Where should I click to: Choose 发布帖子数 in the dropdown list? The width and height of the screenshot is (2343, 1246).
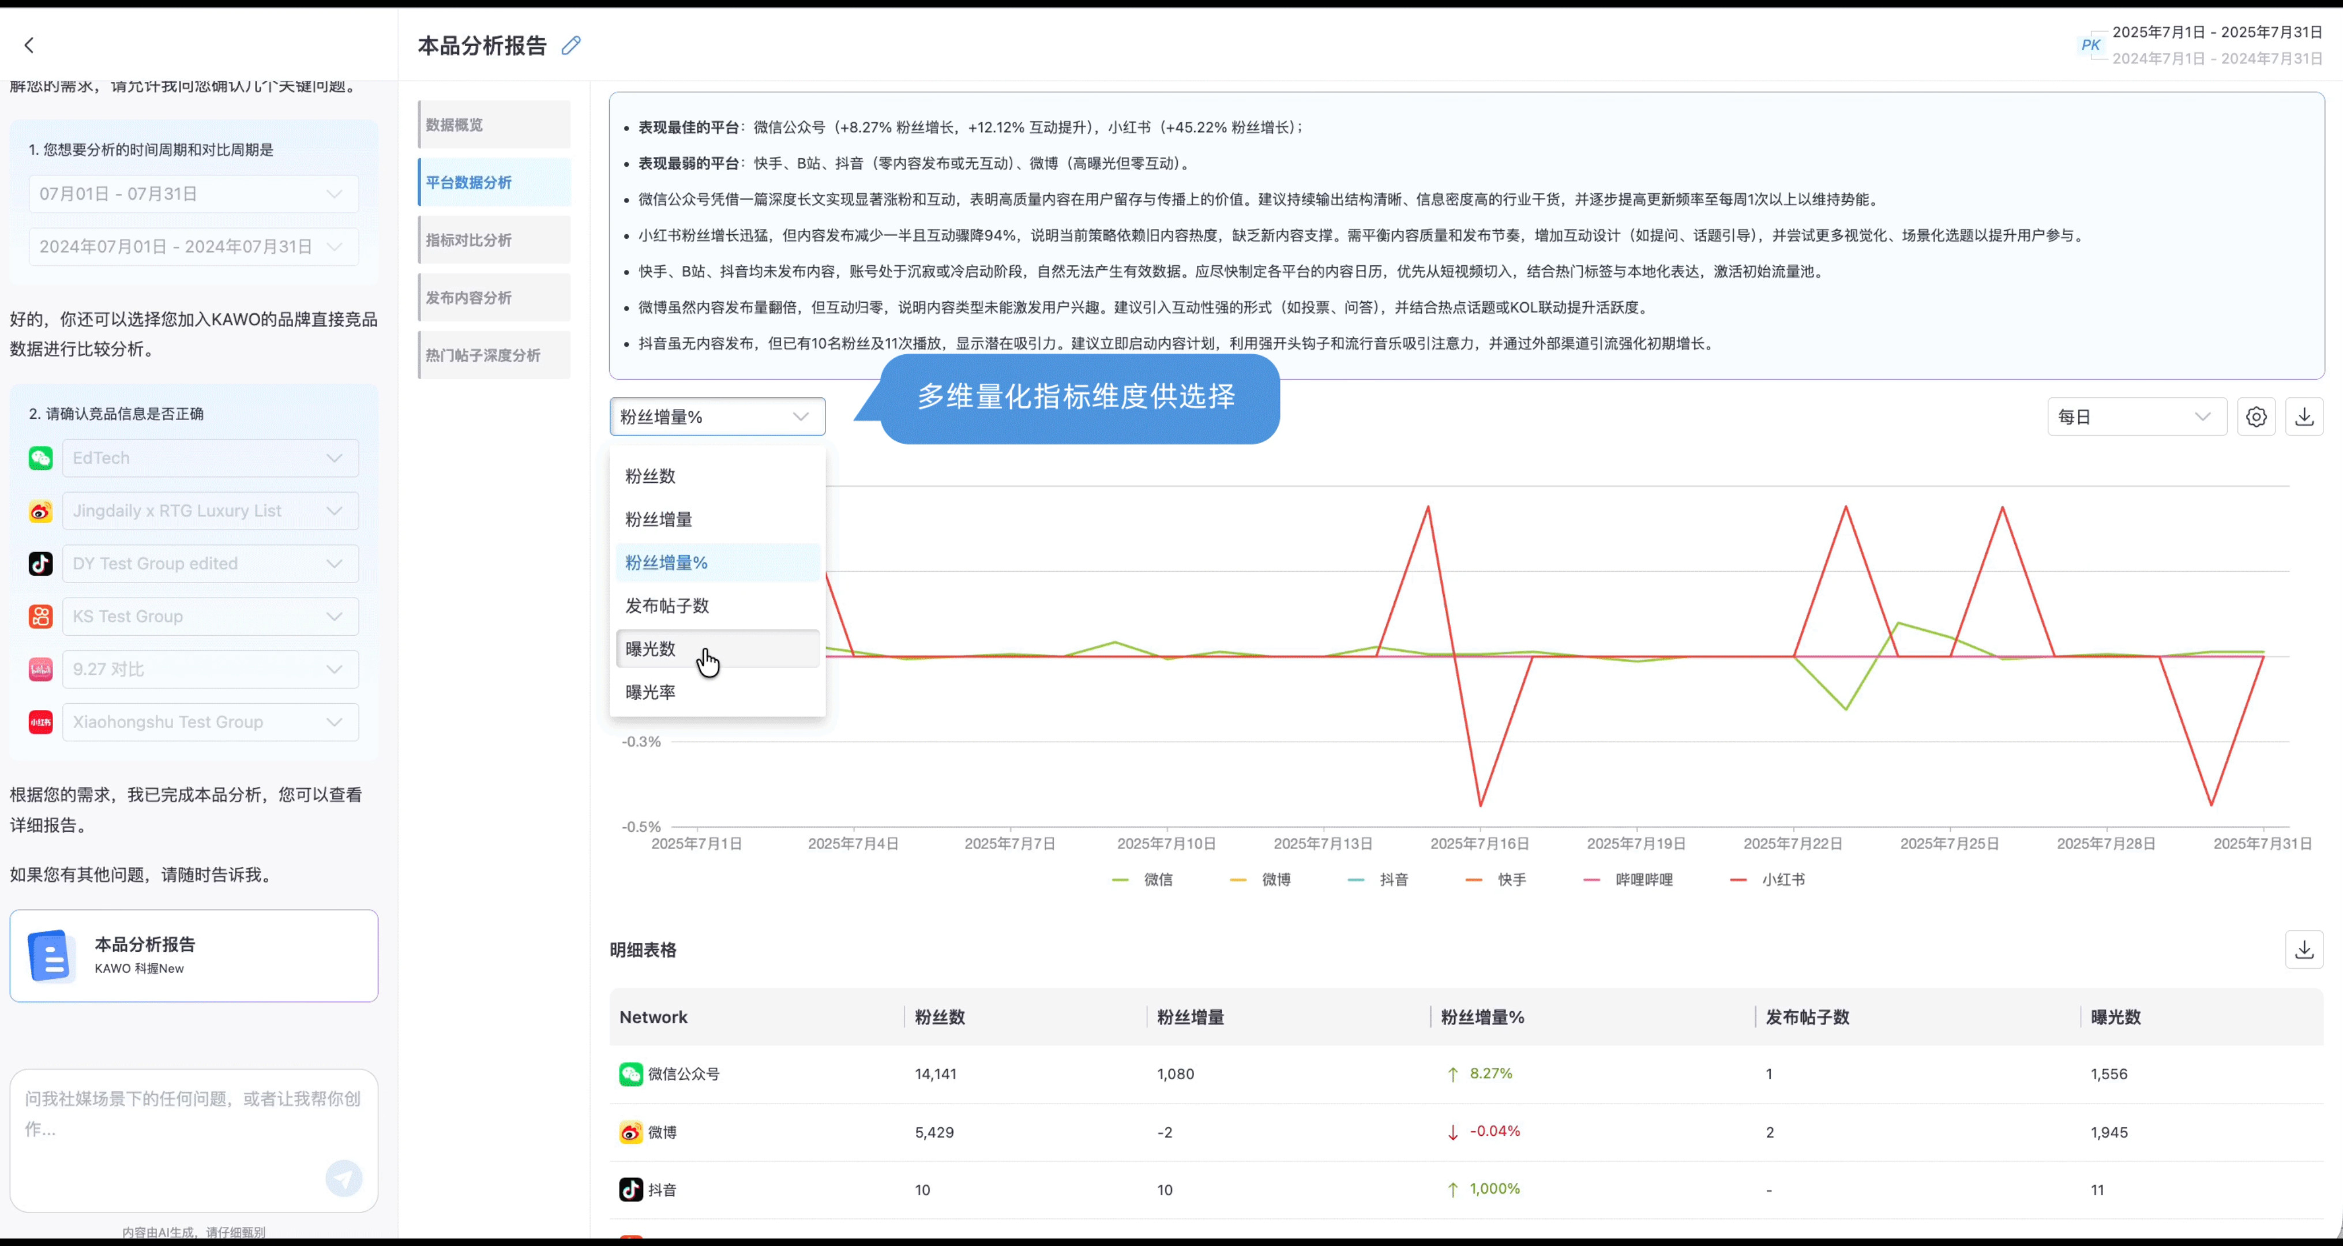[667, 606]
